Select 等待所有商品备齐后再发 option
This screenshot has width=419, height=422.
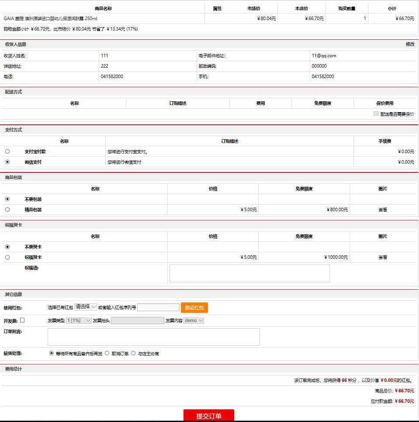52,353
